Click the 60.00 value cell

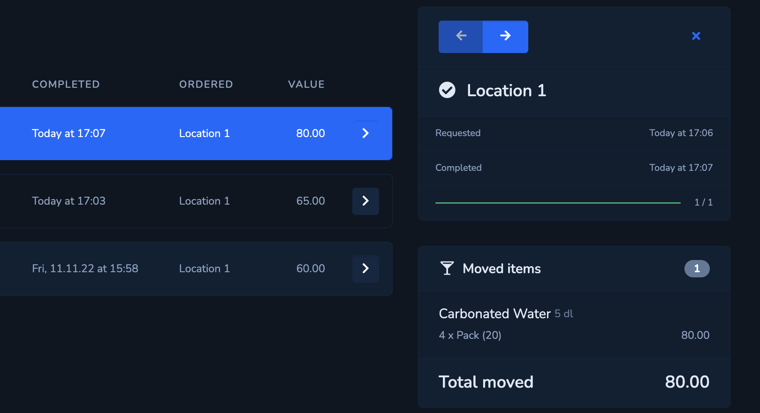[x=311, y=268]
